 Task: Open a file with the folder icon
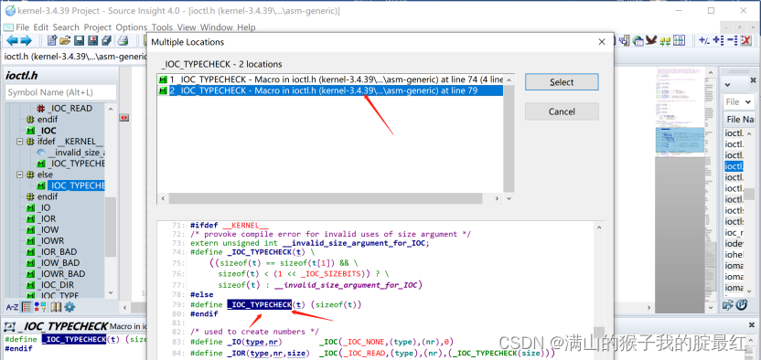[65, 41]
